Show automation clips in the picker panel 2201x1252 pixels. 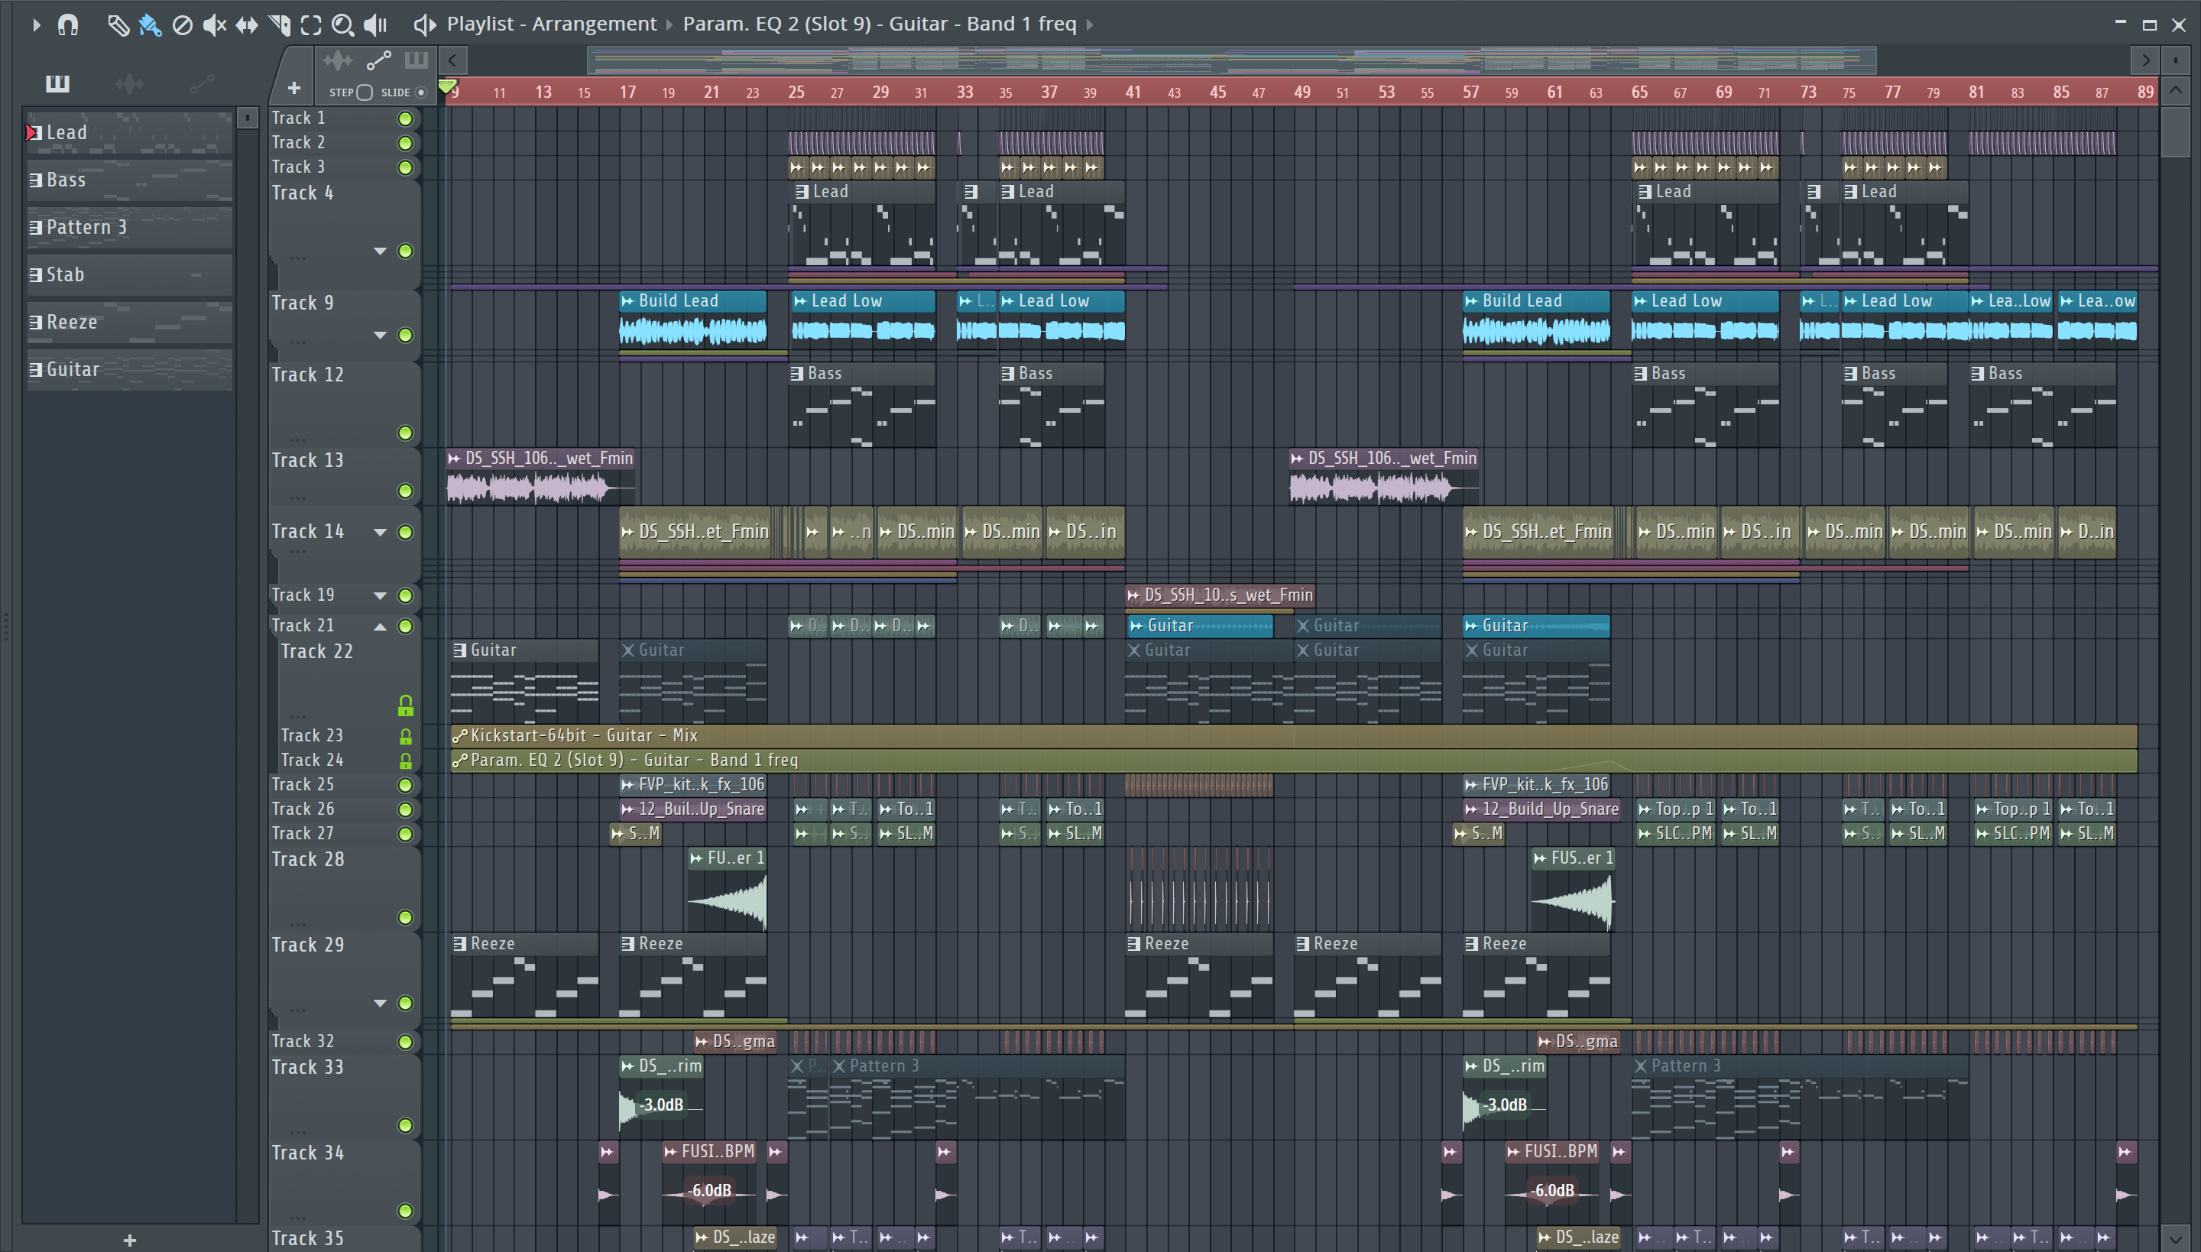click(201, 83)
